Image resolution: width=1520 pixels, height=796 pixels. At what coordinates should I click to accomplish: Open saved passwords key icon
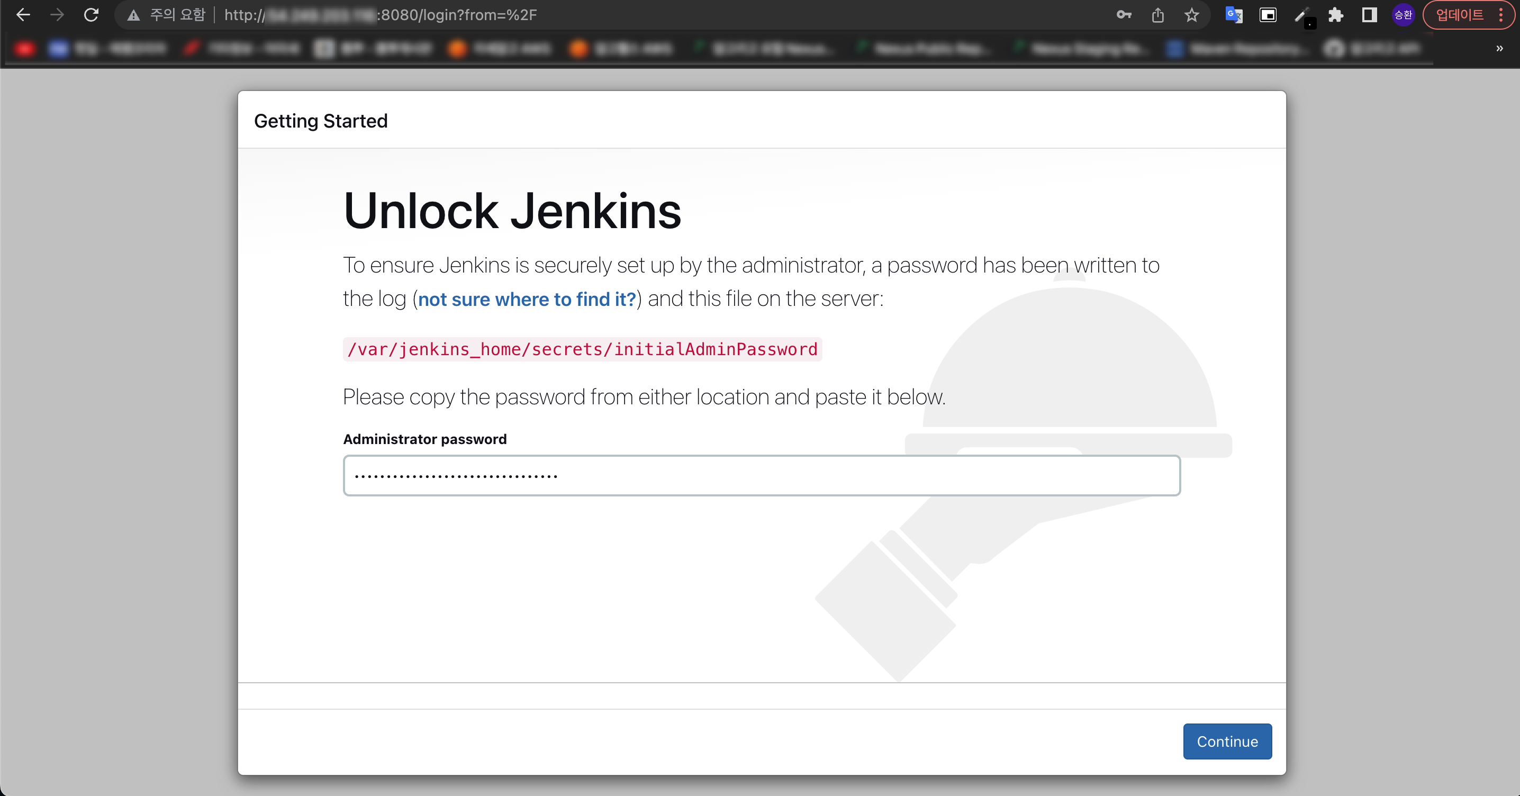[1124, 15]
